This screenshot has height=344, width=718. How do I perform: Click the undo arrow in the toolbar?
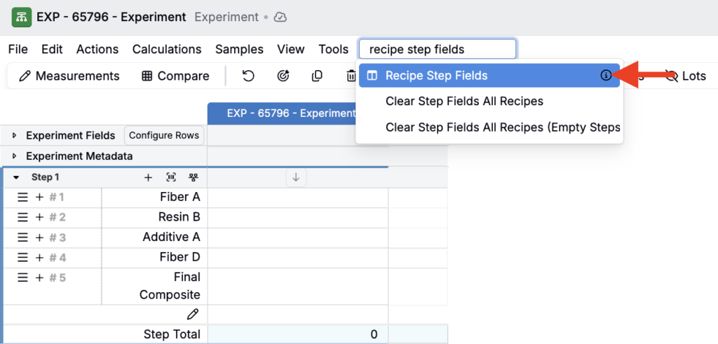click(248, 76)
